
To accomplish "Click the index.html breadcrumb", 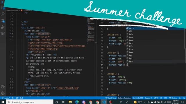I will pyautogui.click(x=28, y=10).
